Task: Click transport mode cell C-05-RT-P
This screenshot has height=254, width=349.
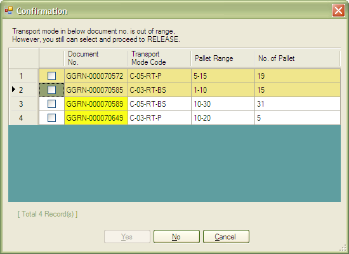Action: (x=159, y=76)
